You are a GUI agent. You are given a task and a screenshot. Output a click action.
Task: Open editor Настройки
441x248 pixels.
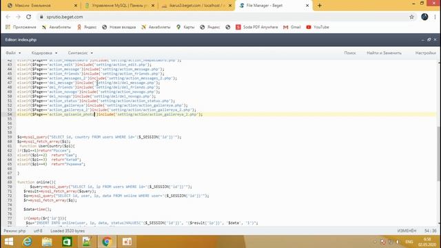[x=425, y=53]
